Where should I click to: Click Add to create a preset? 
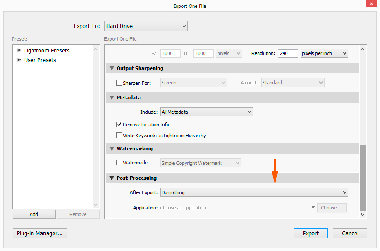pos(34,214)
